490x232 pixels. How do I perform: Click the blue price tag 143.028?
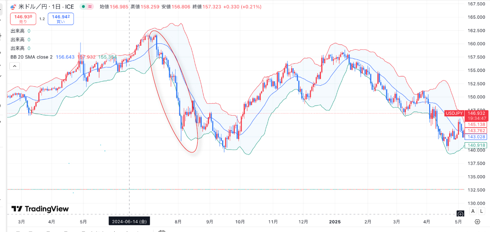pyautogui.click(x=476, y=137)
